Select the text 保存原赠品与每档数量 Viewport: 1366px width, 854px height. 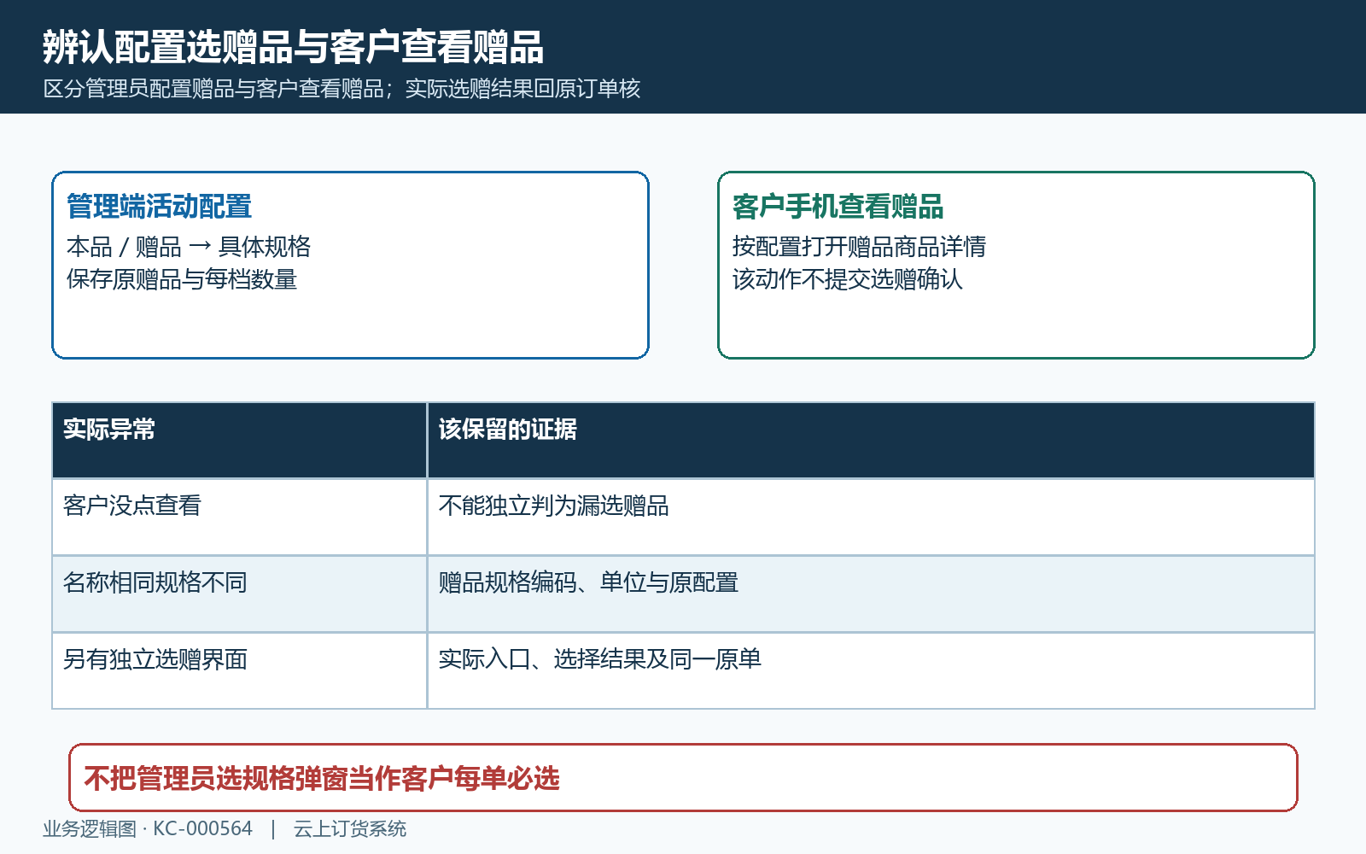pyautogui.click(x=182, y=279)
